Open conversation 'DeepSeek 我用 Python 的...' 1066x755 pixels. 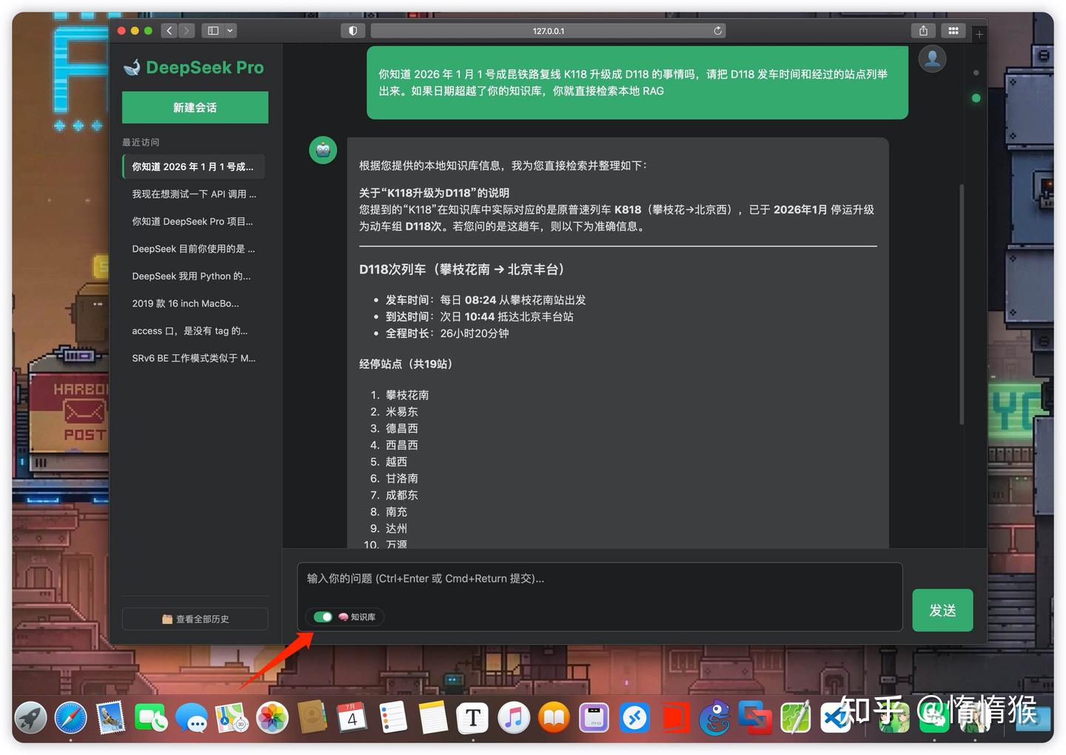[193, 276]
